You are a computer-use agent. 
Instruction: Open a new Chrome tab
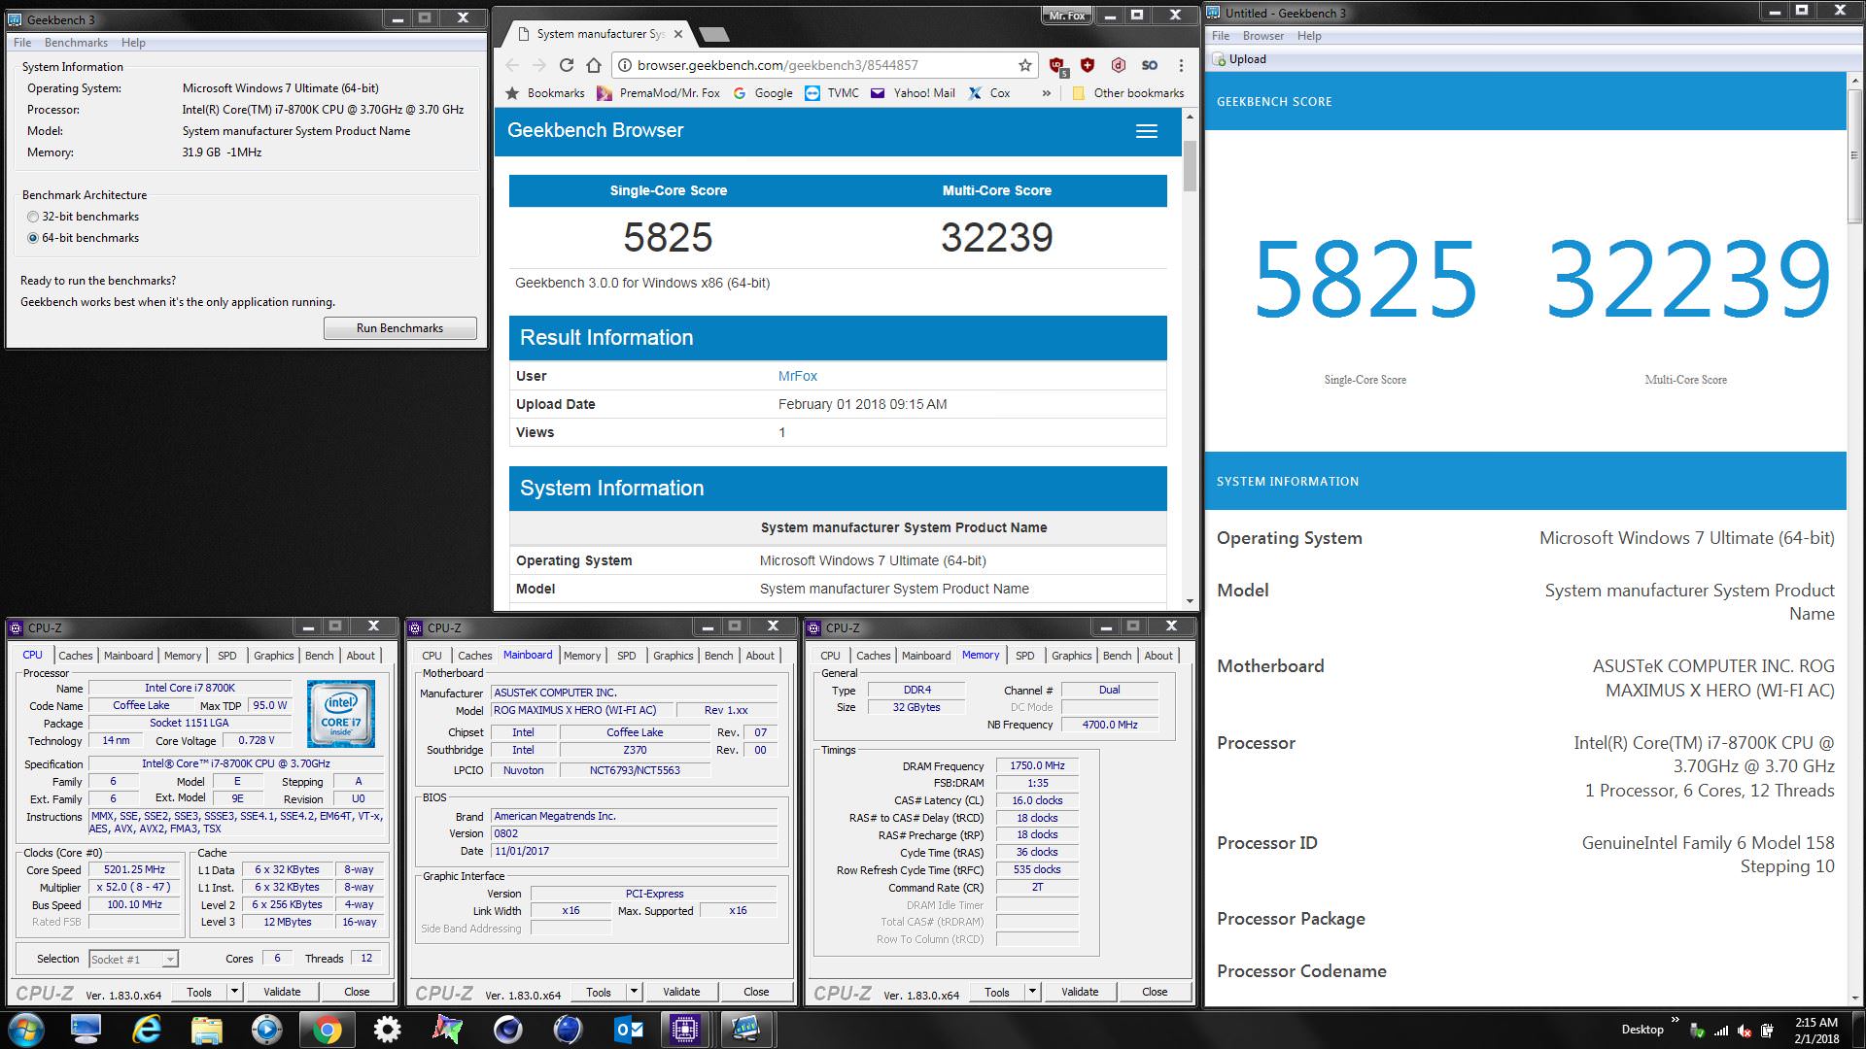(x=714, y=35)
